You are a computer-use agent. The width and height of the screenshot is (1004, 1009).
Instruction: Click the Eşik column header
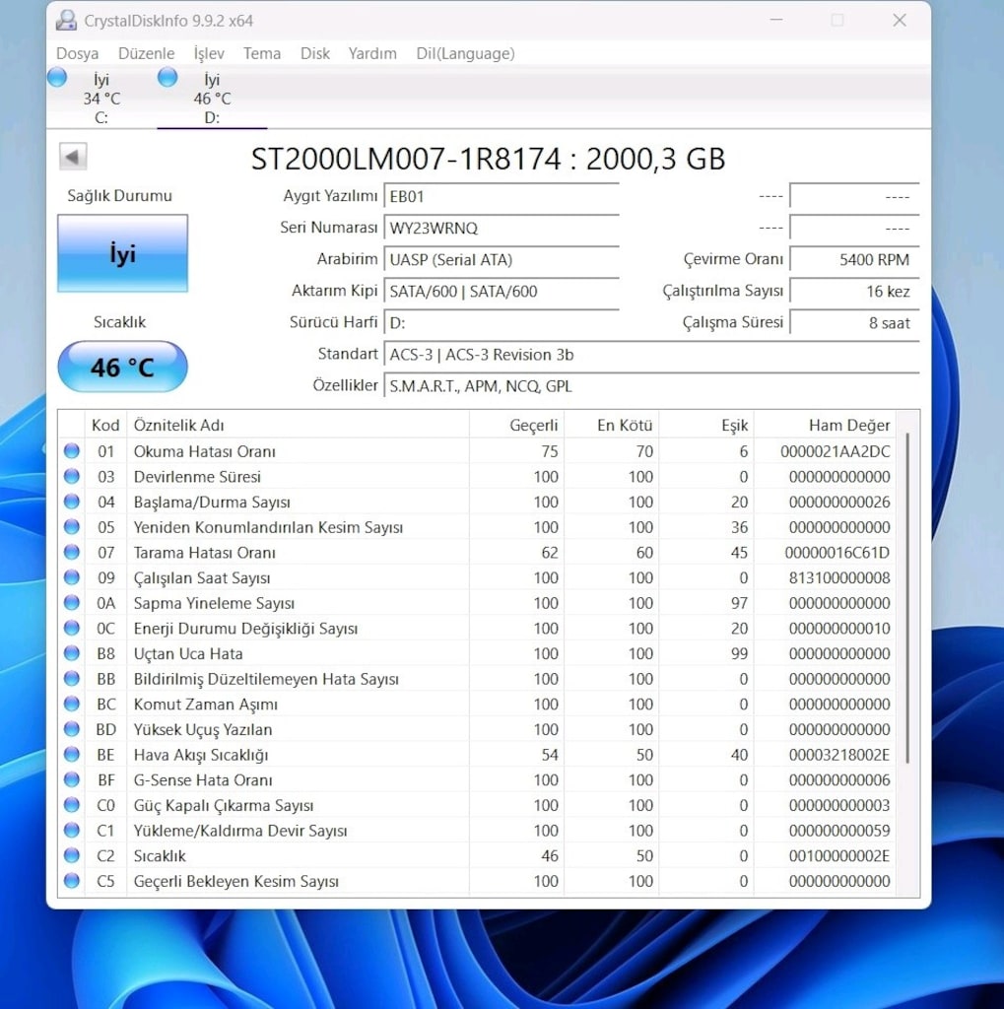(x=706, y=425)
